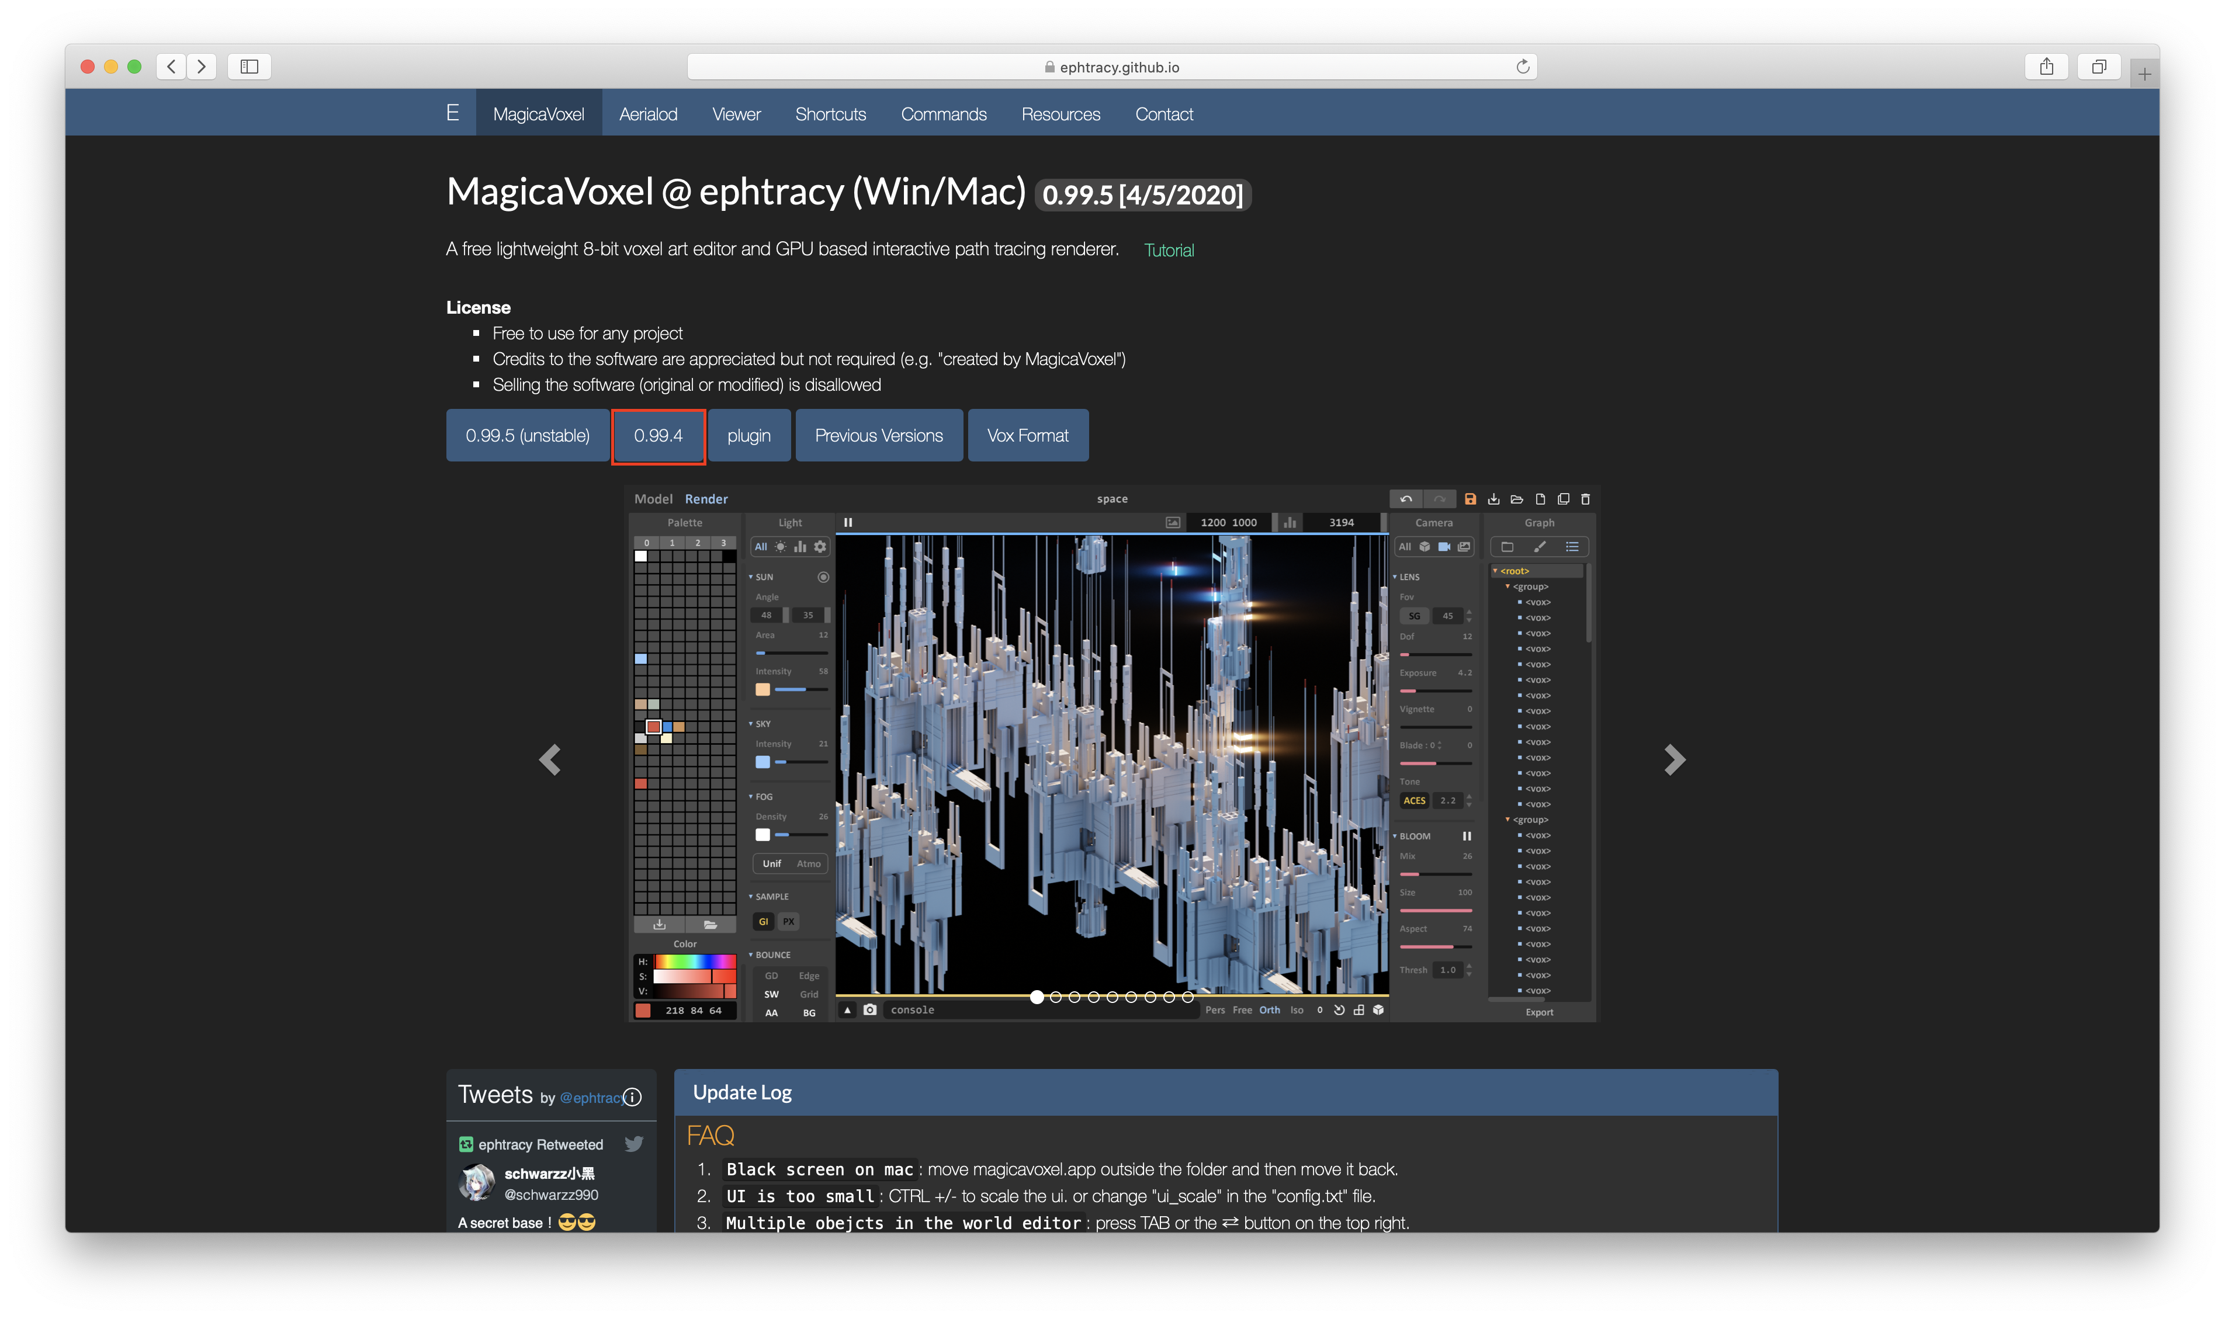Viewport: 2225px width, 1319px height.
Task: Switch to the Model tab in screenshot
Action: coord(653,499)
